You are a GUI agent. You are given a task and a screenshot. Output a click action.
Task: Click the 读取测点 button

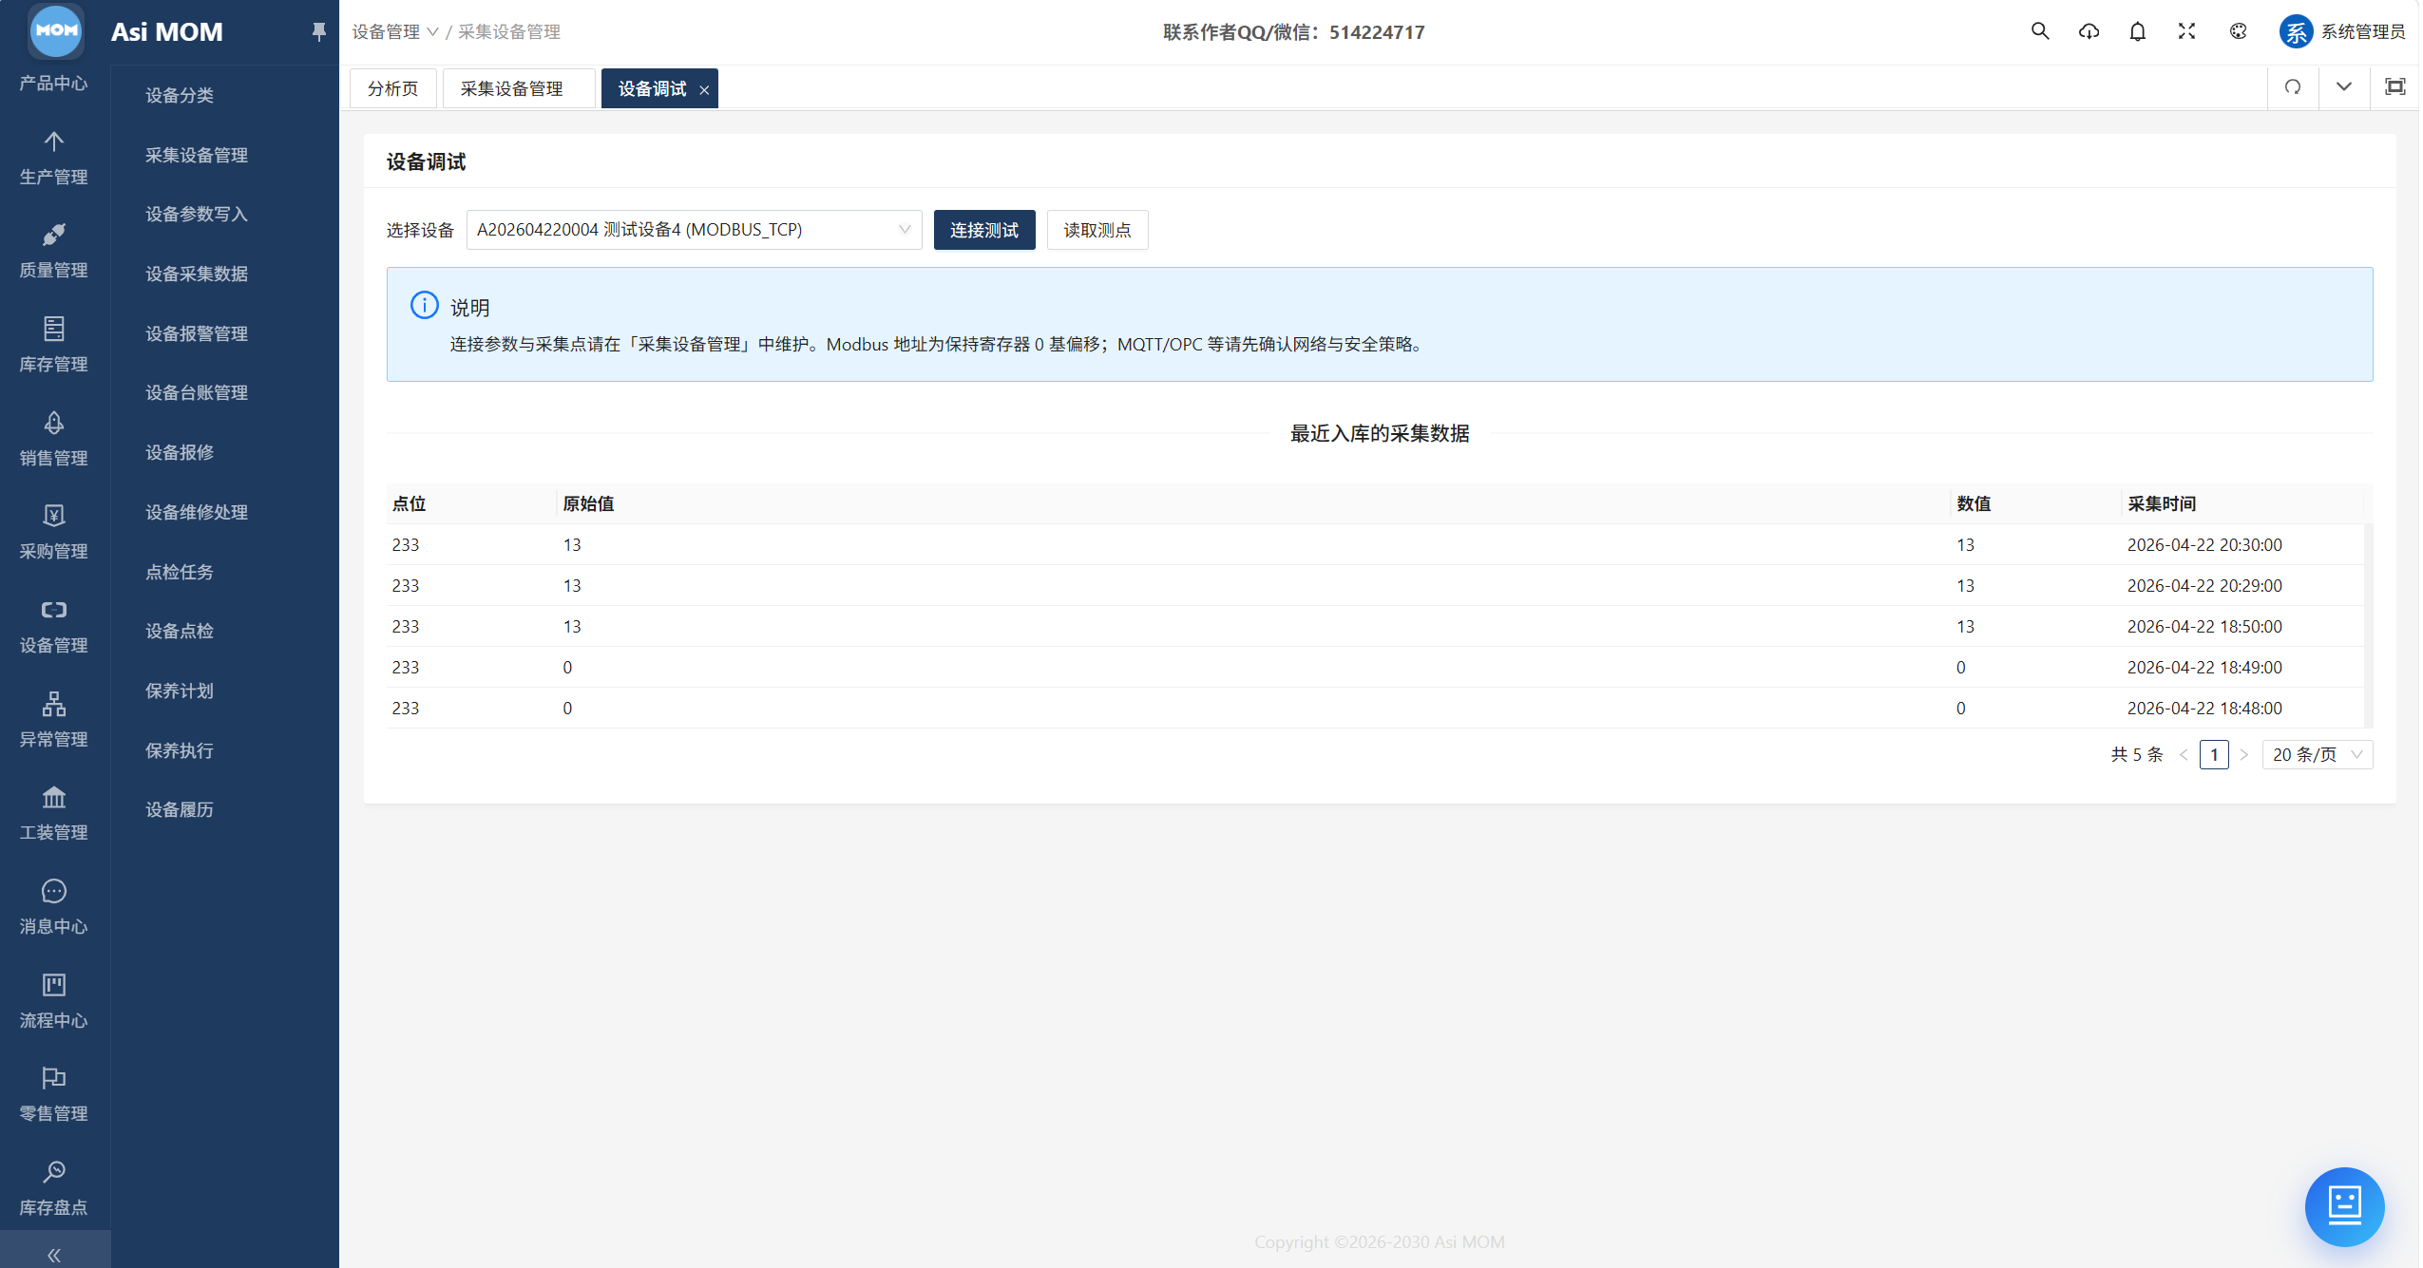1097,230
